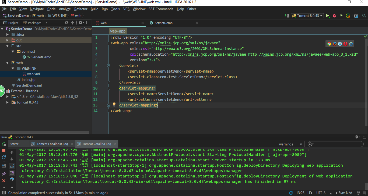Open web.xml in Opera browser
This screenshot has height=196, width=368.
pos(345,44)
